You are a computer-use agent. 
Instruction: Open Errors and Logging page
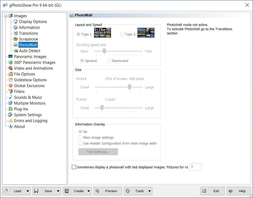click(x=30, y=121)
